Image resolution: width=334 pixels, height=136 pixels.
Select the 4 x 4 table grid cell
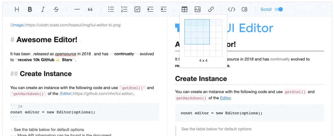[x=206, y=41]
